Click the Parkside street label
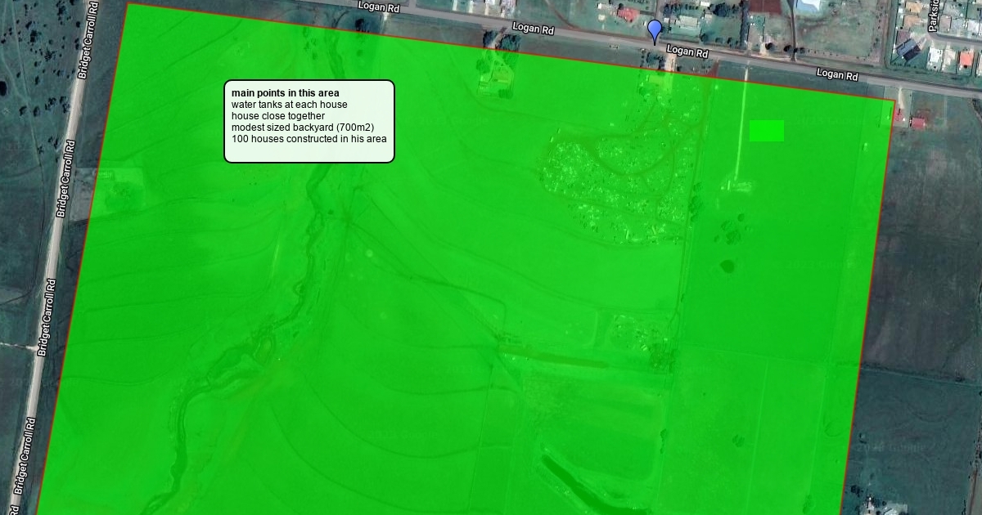This screenshot has height=515, width=982. click(933, 16)
